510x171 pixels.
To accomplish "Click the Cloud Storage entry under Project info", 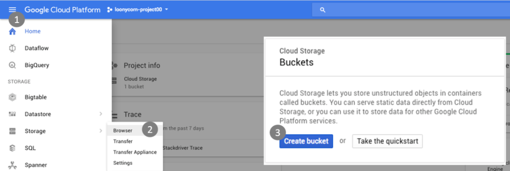I will tap(140, 79).
